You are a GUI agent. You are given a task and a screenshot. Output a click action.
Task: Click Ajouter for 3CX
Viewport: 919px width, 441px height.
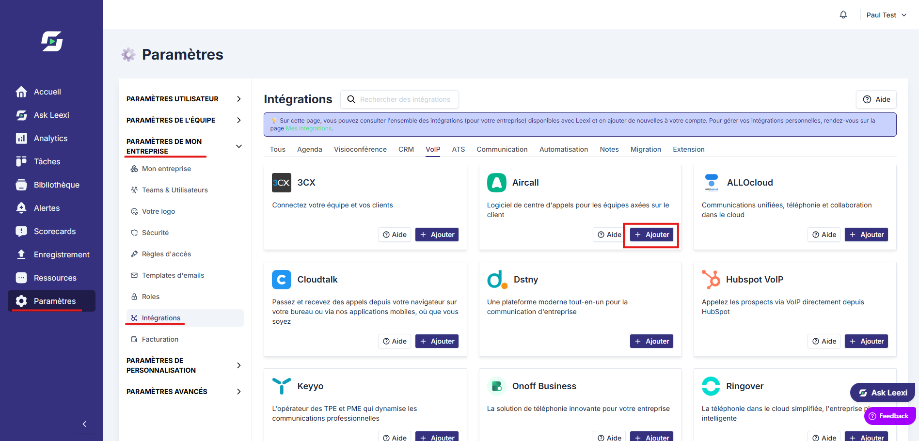(x=437, y=235)
